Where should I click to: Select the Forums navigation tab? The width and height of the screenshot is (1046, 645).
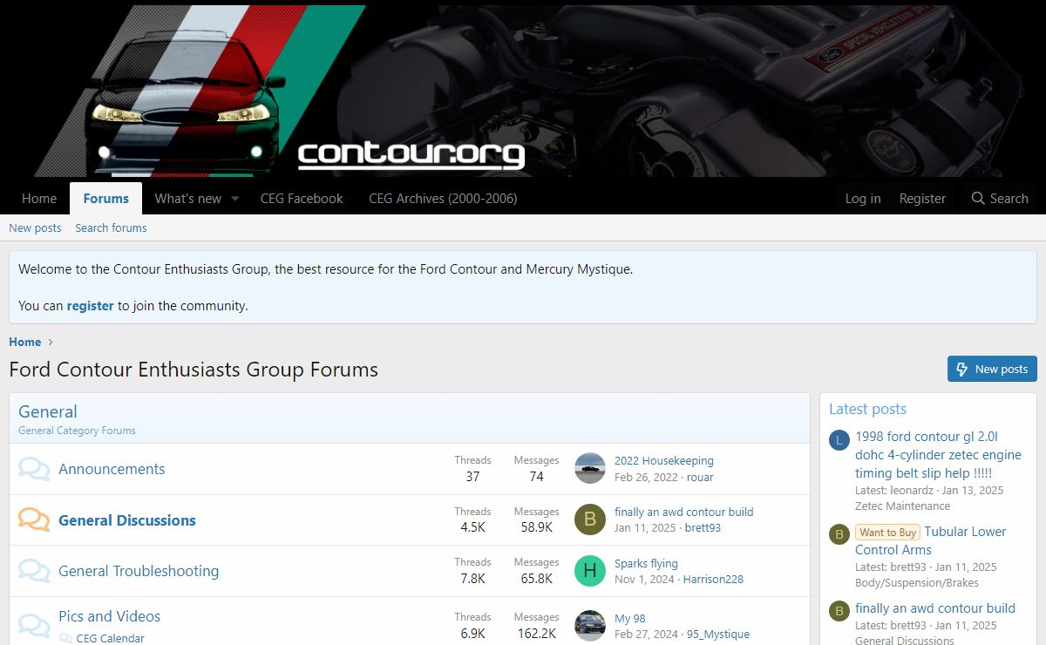[x=106, y=199]
